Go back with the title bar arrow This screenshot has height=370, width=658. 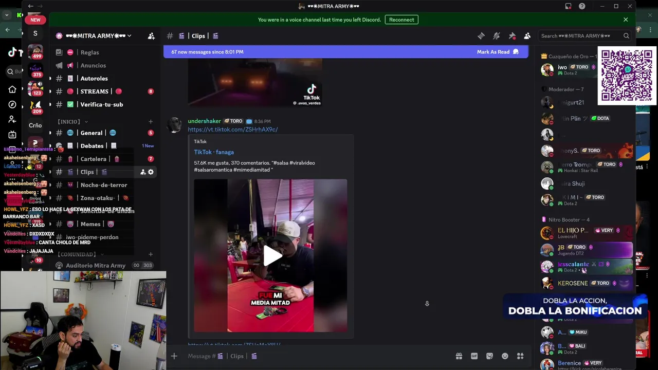tap(30, 6)
